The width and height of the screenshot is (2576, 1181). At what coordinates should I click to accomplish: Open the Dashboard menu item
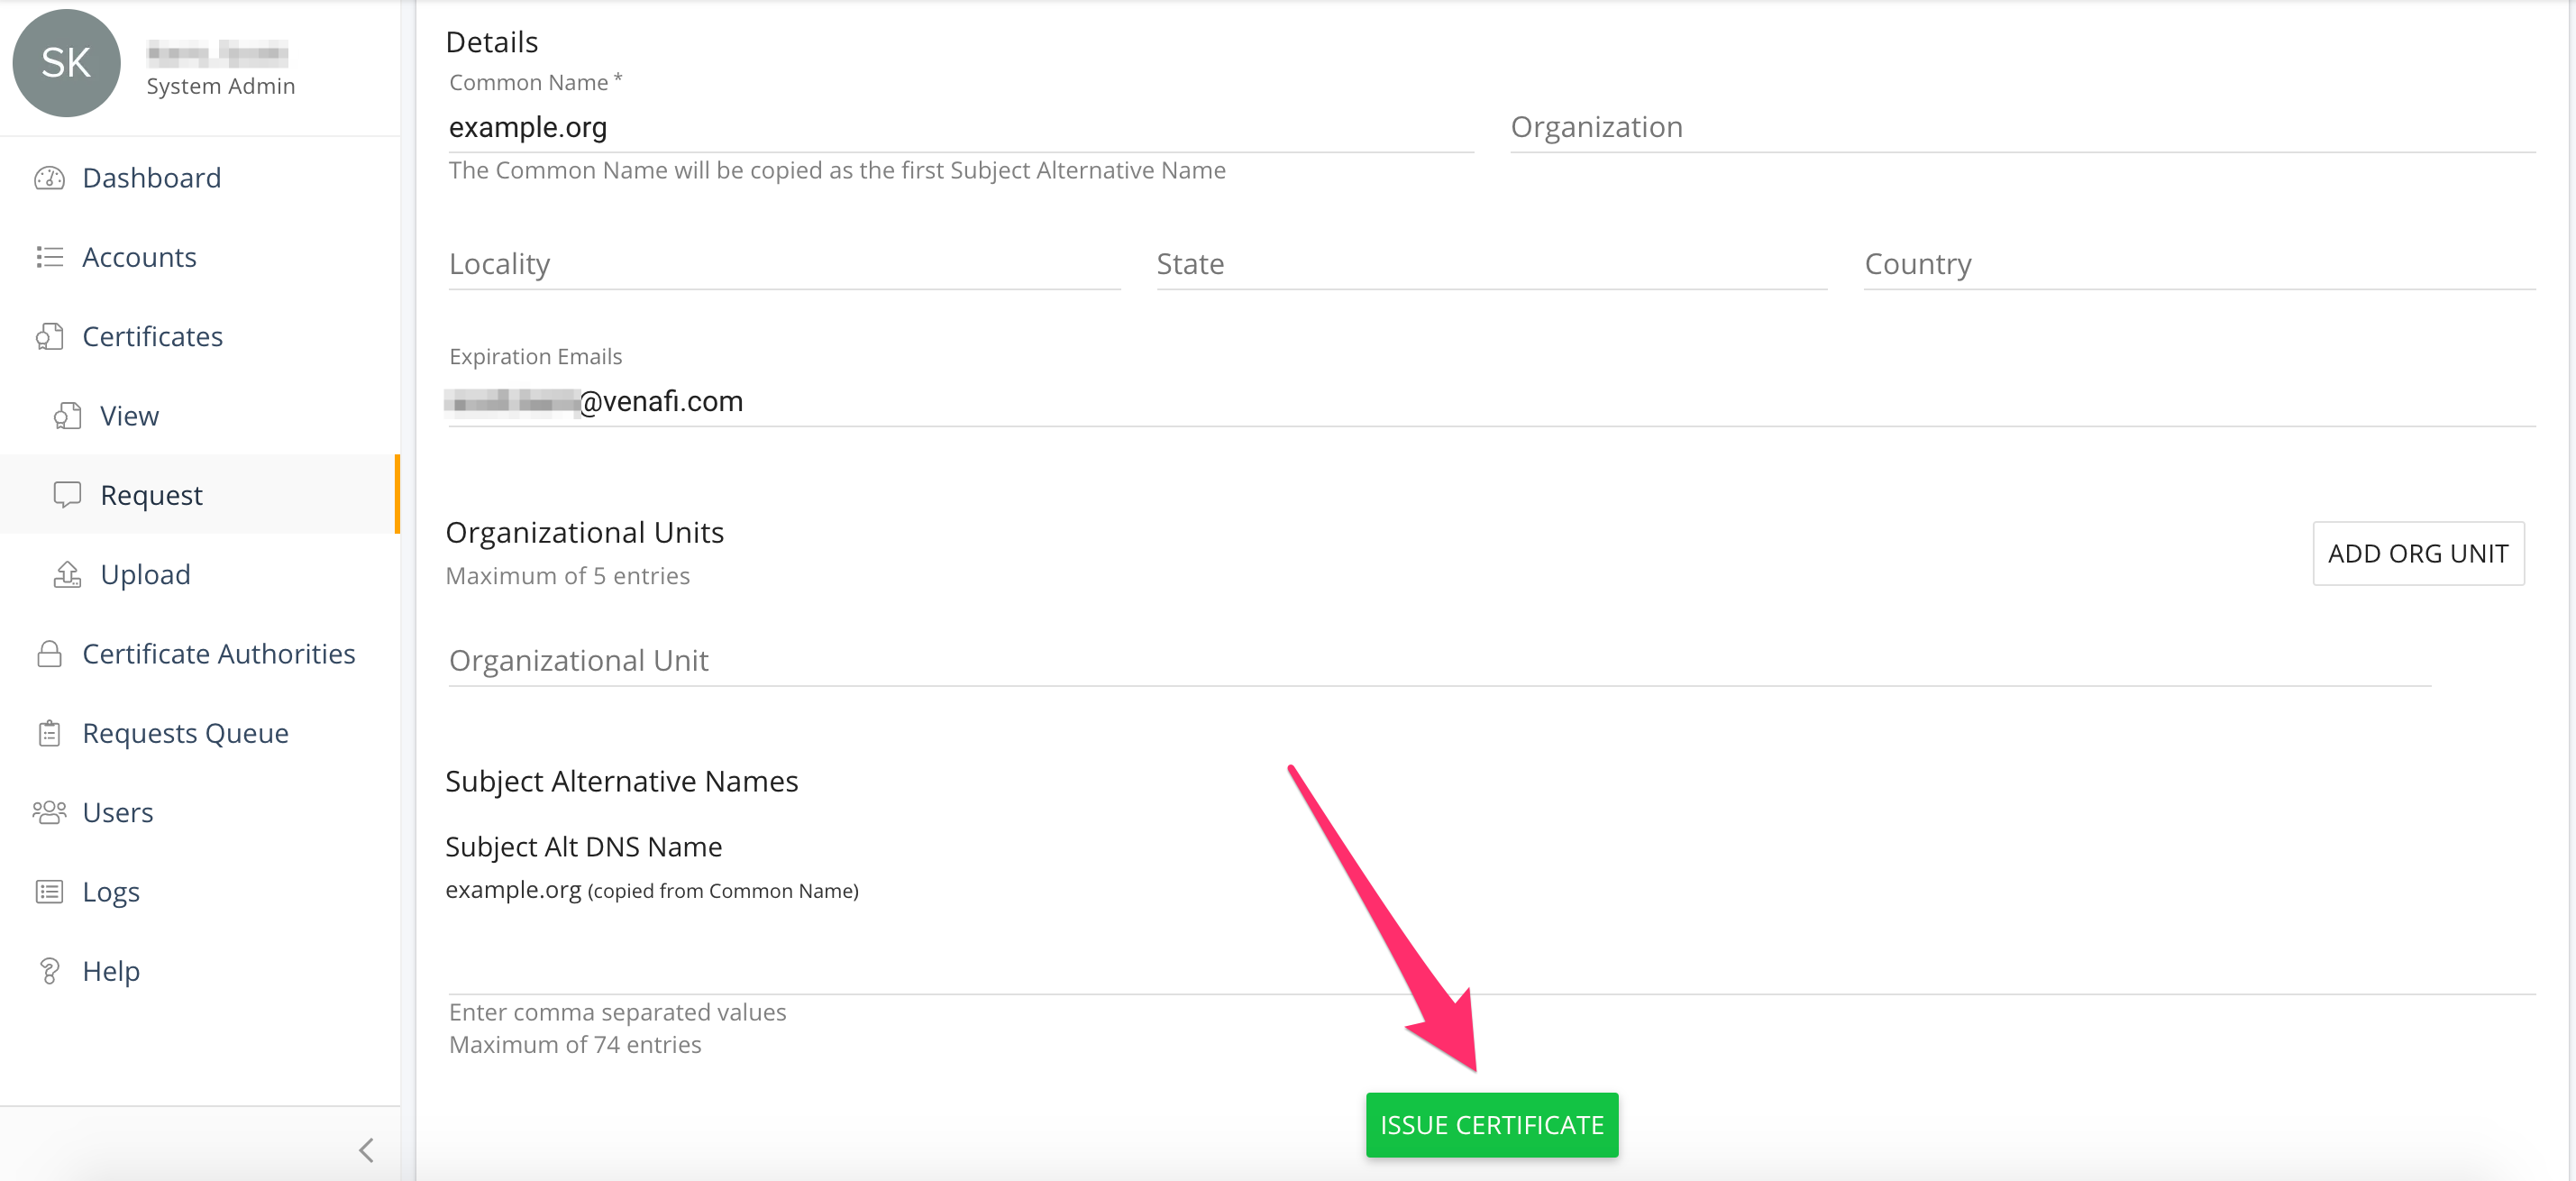click(200, 178)
